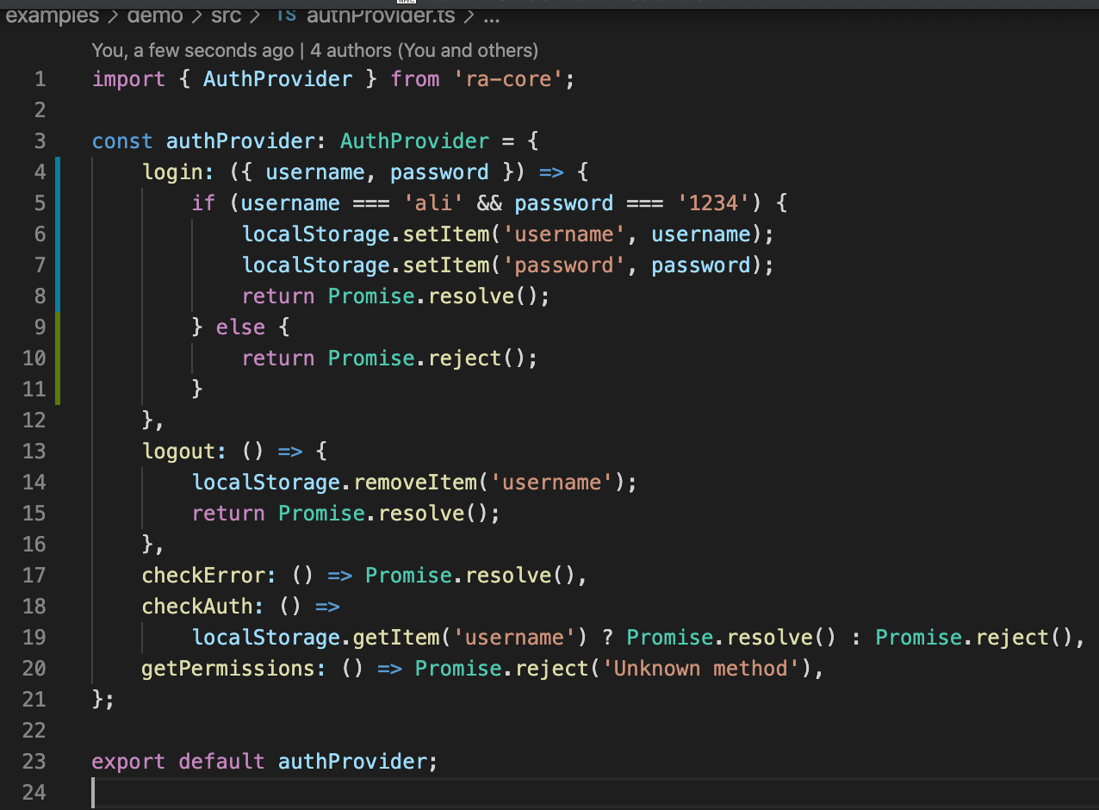This screenshot has height=810, width=1099.
Task: Click the 'checkError' property name
Action: (204, 576)
